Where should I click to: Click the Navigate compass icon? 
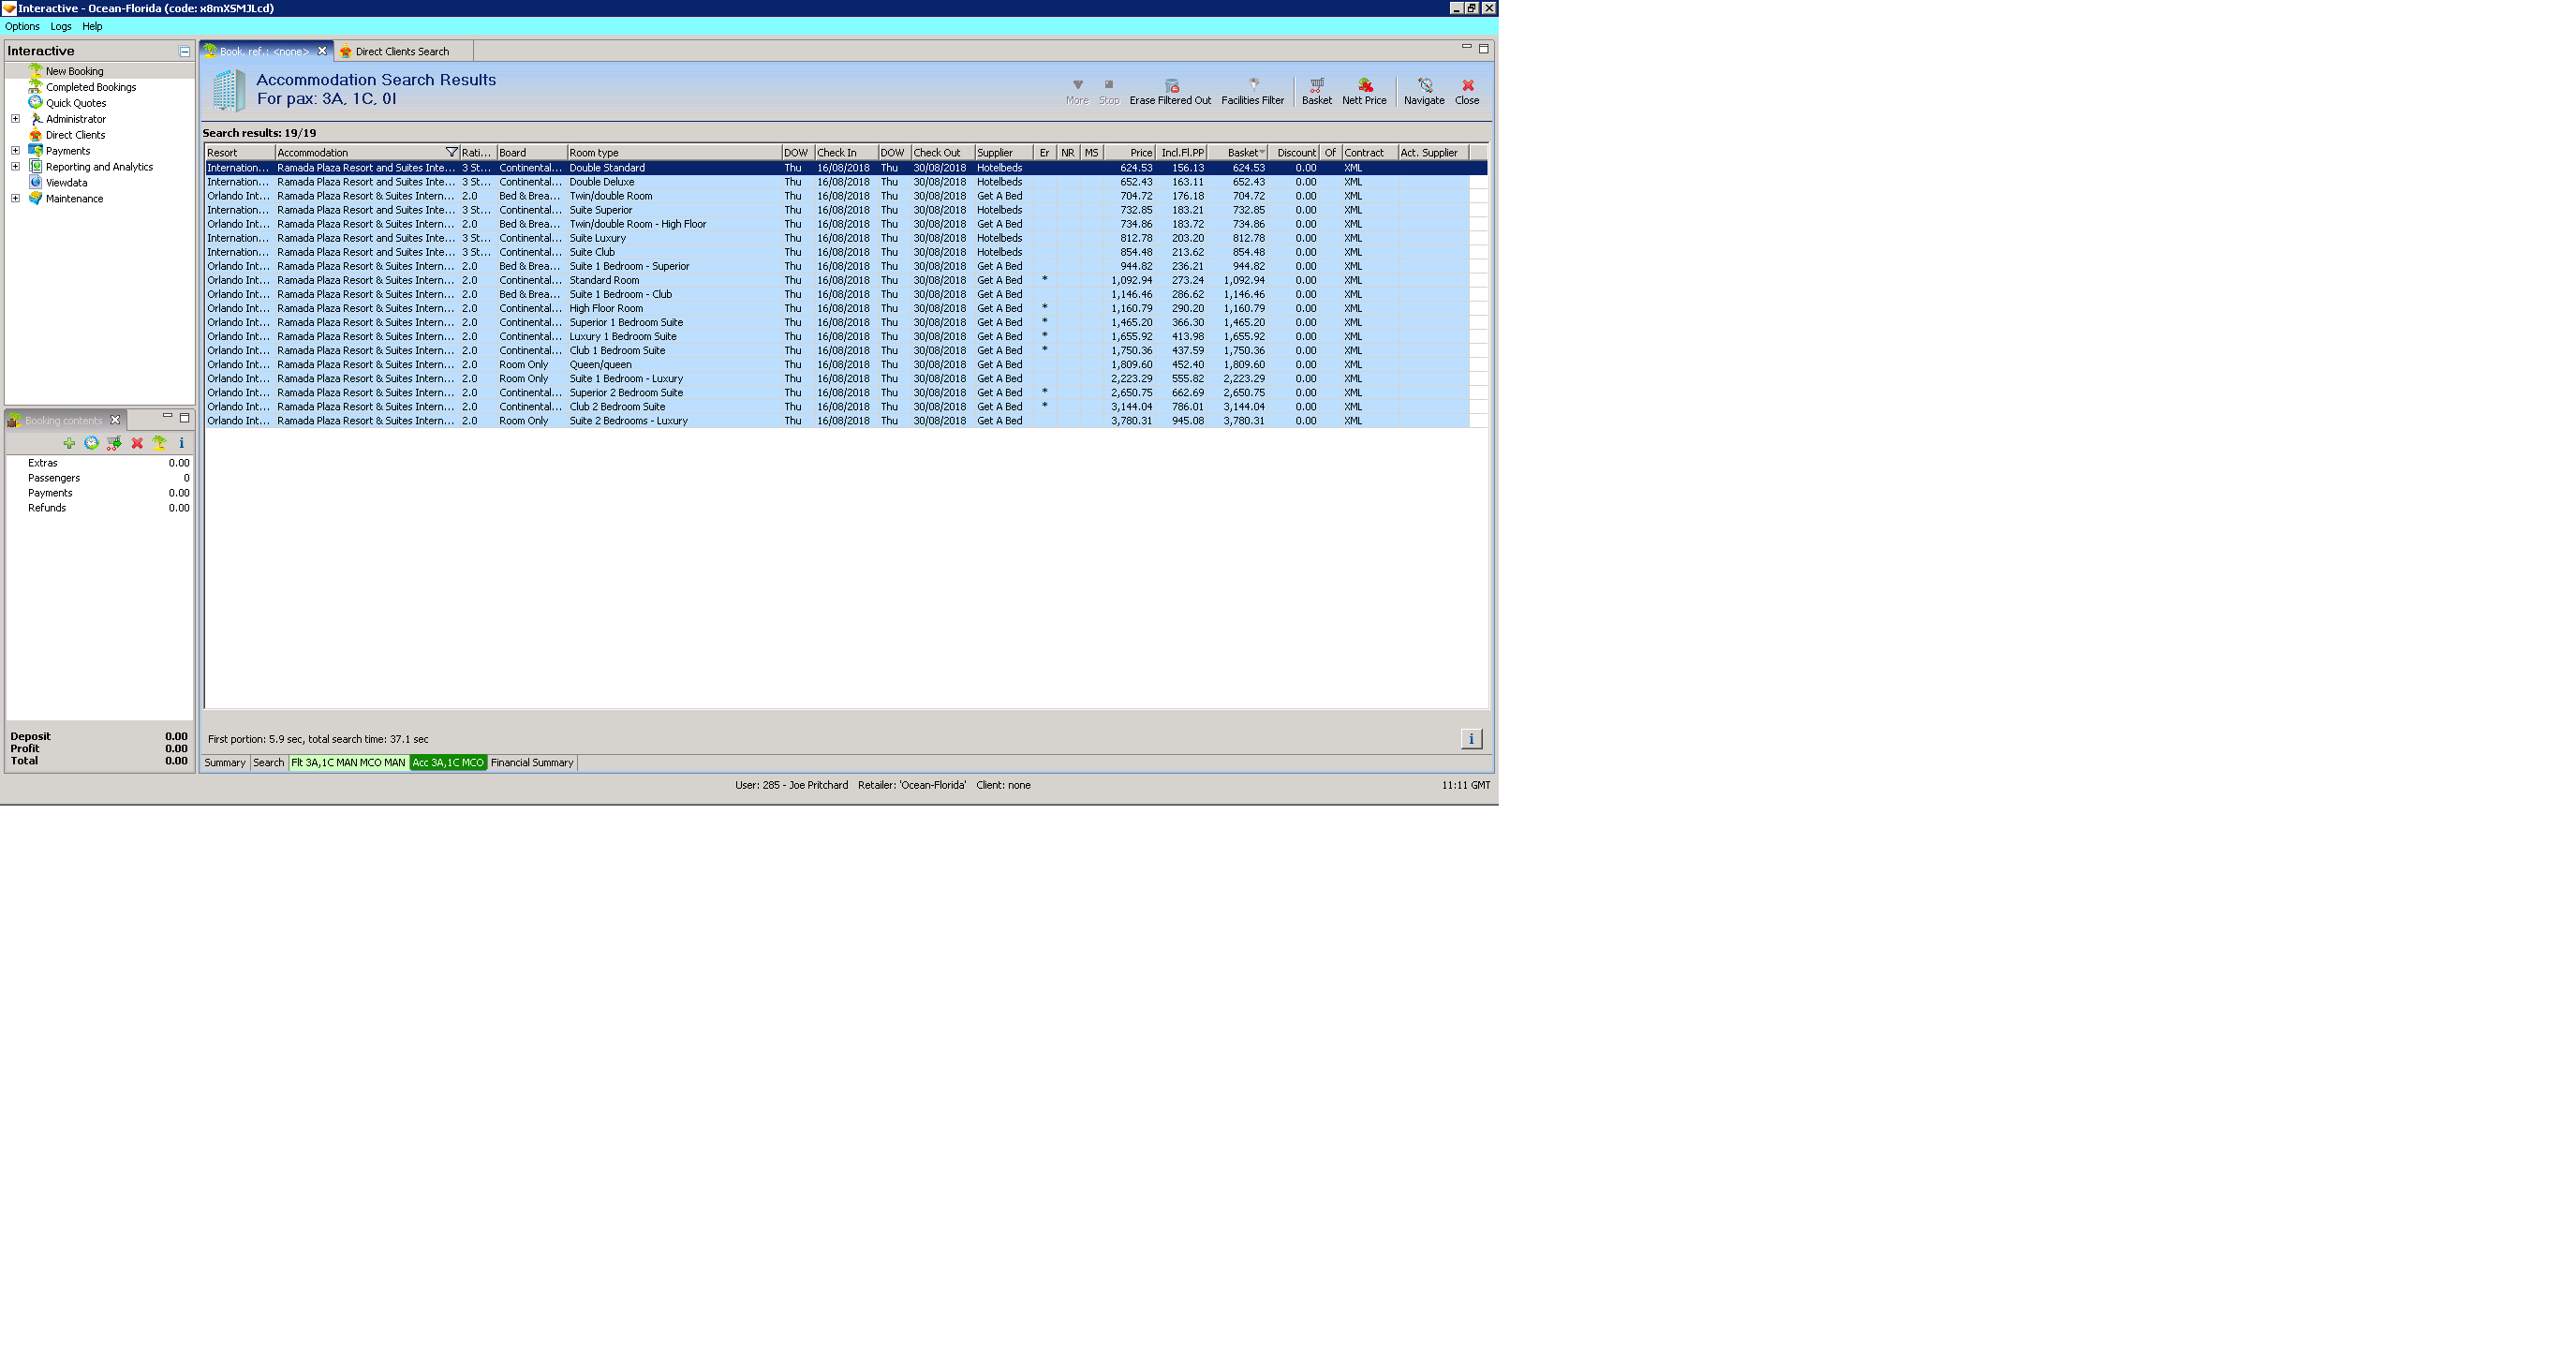click(1424, 86)
